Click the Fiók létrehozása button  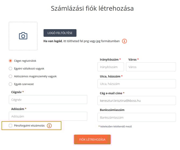tap(92, 139)
